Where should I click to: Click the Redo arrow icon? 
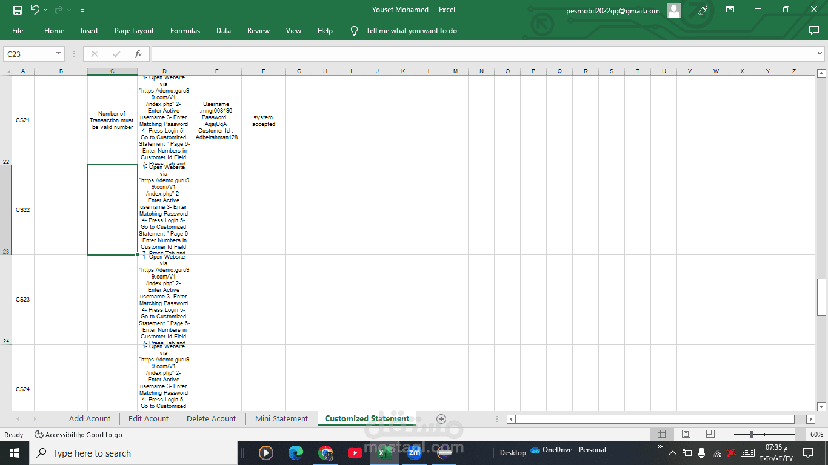point(58,10)
